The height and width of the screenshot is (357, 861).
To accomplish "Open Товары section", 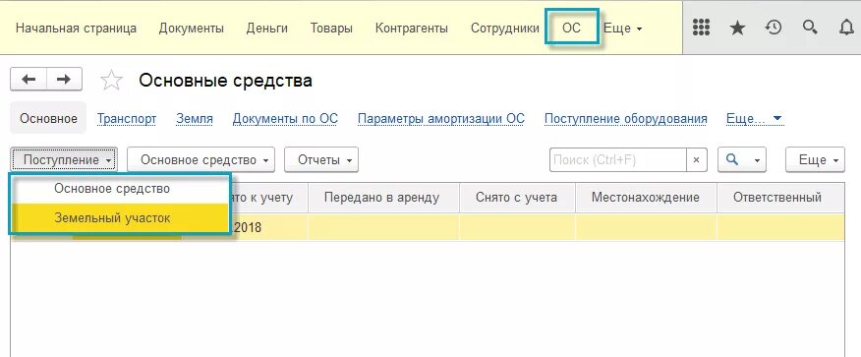I will (x=331, y=28).
